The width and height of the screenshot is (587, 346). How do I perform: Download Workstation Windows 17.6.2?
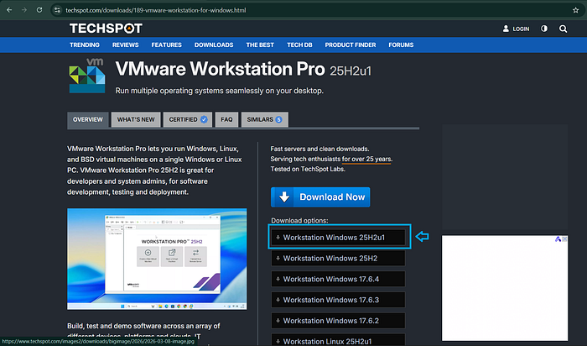tap(338, 321)
